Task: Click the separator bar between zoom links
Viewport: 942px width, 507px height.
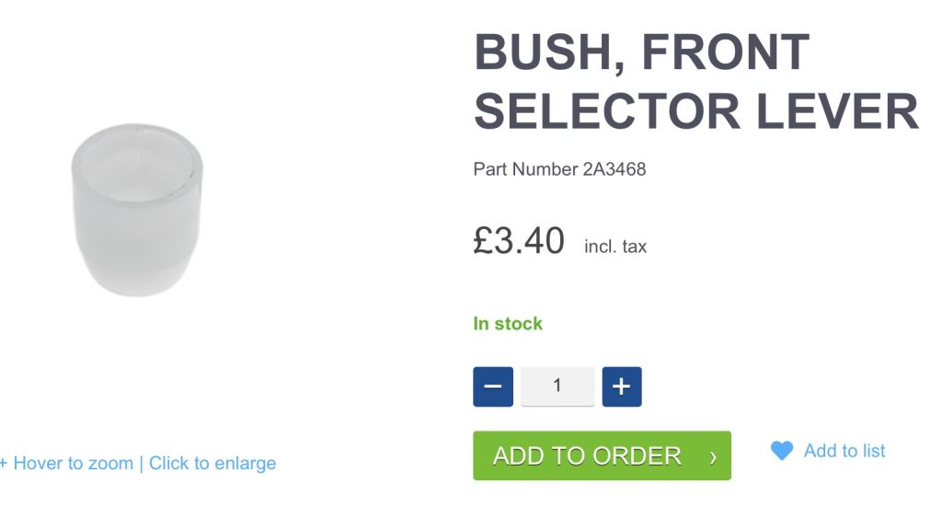Action: [x=141, y=464]
